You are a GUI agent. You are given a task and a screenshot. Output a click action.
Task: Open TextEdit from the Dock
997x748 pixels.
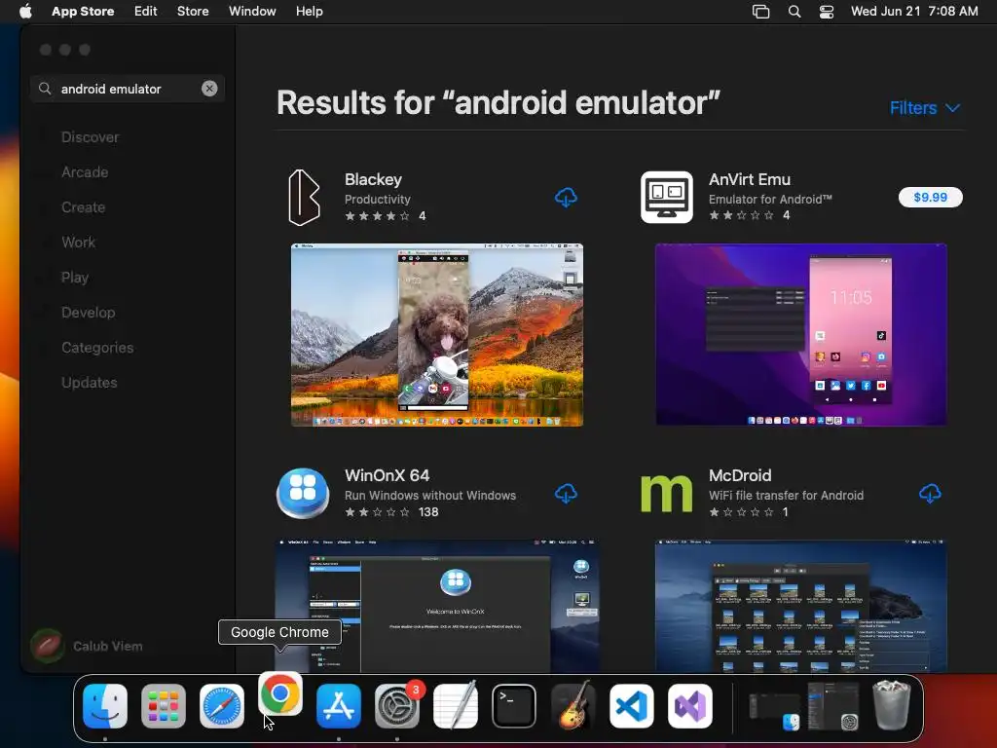(x=456, y=706)
